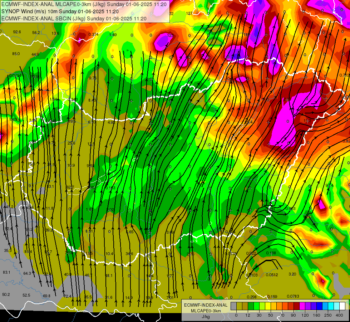The height and width of the screenshot is (322, 350).
Task: Select the map value 1.49
Action: point(113,35)
